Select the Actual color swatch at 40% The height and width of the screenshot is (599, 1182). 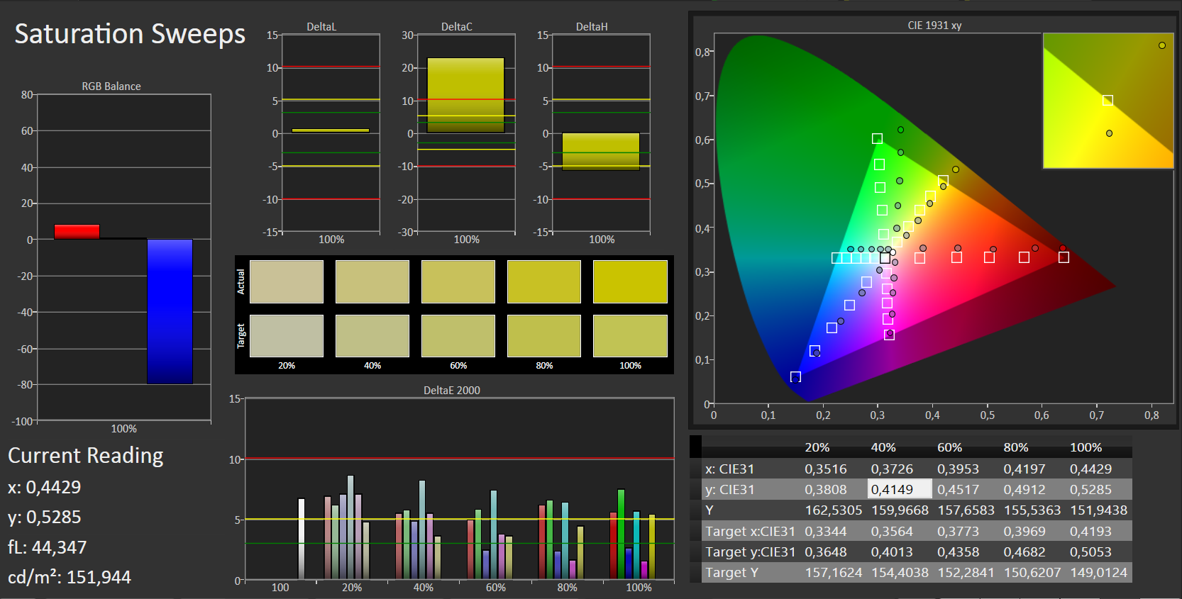pos(372,281)
